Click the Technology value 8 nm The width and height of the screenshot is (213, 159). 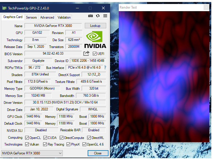[36, 40]
